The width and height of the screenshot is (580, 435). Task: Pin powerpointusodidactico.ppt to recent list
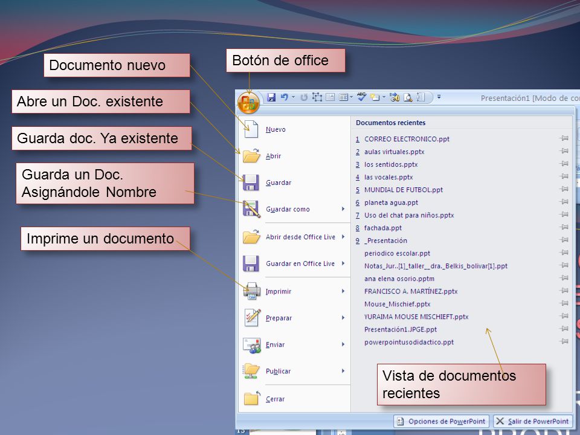coord(564,341)
